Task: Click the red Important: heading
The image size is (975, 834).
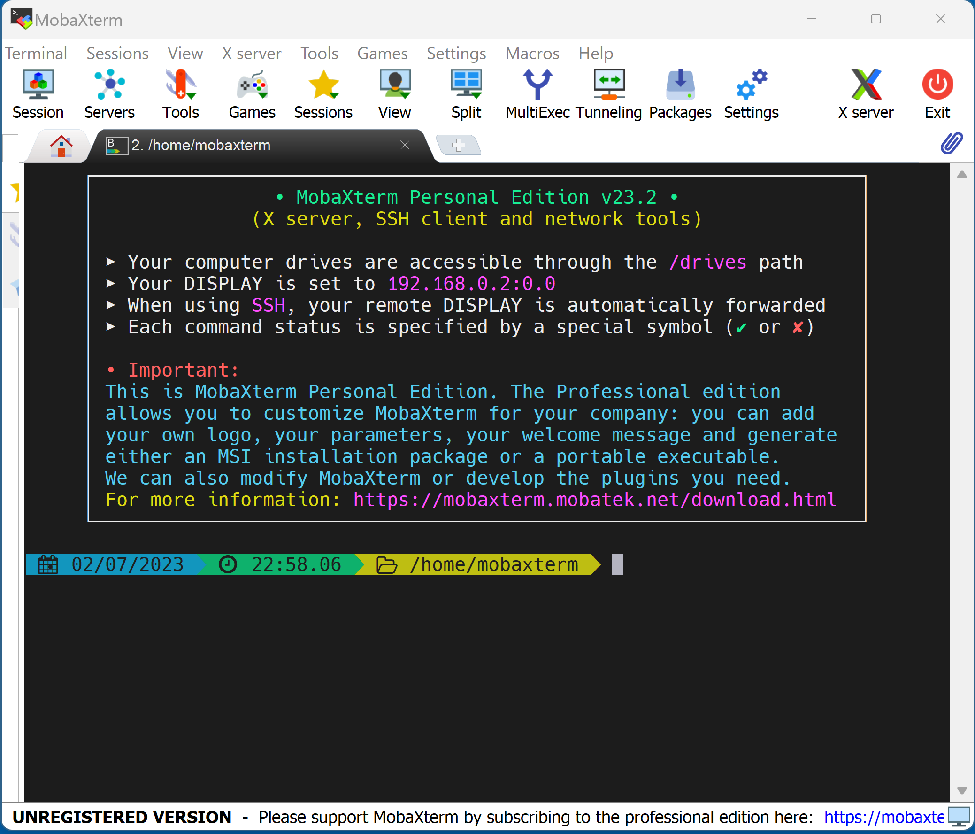Action: (184, 371)
